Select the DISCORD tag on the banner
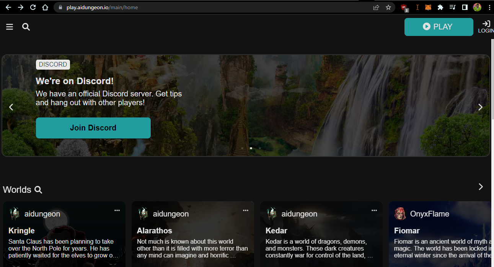This screenshot has width=494, height=267. pyautogui.click(x=53, y=65)
